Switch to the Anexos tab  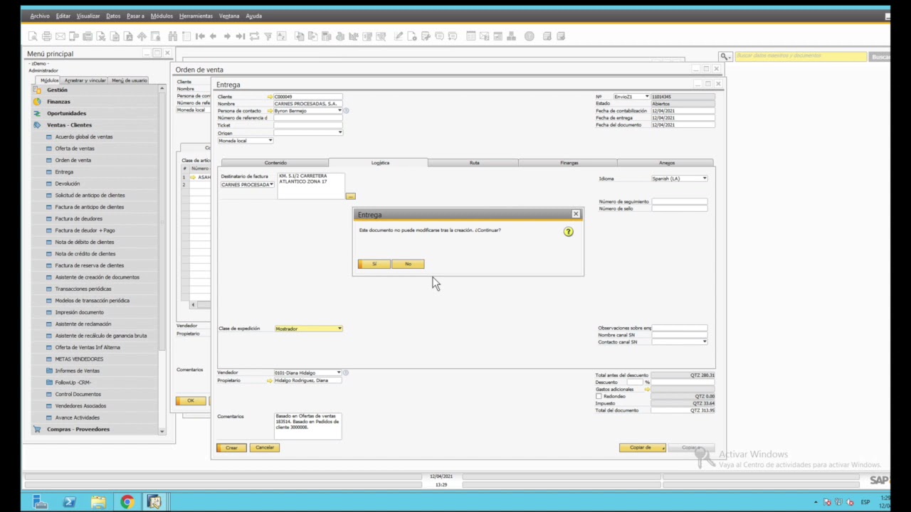click(666, 163)
